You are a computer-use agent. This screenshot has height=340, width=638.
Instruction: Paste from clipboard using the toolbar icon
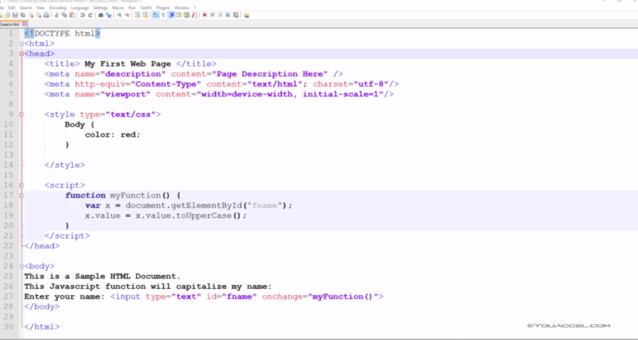[72, 15]
